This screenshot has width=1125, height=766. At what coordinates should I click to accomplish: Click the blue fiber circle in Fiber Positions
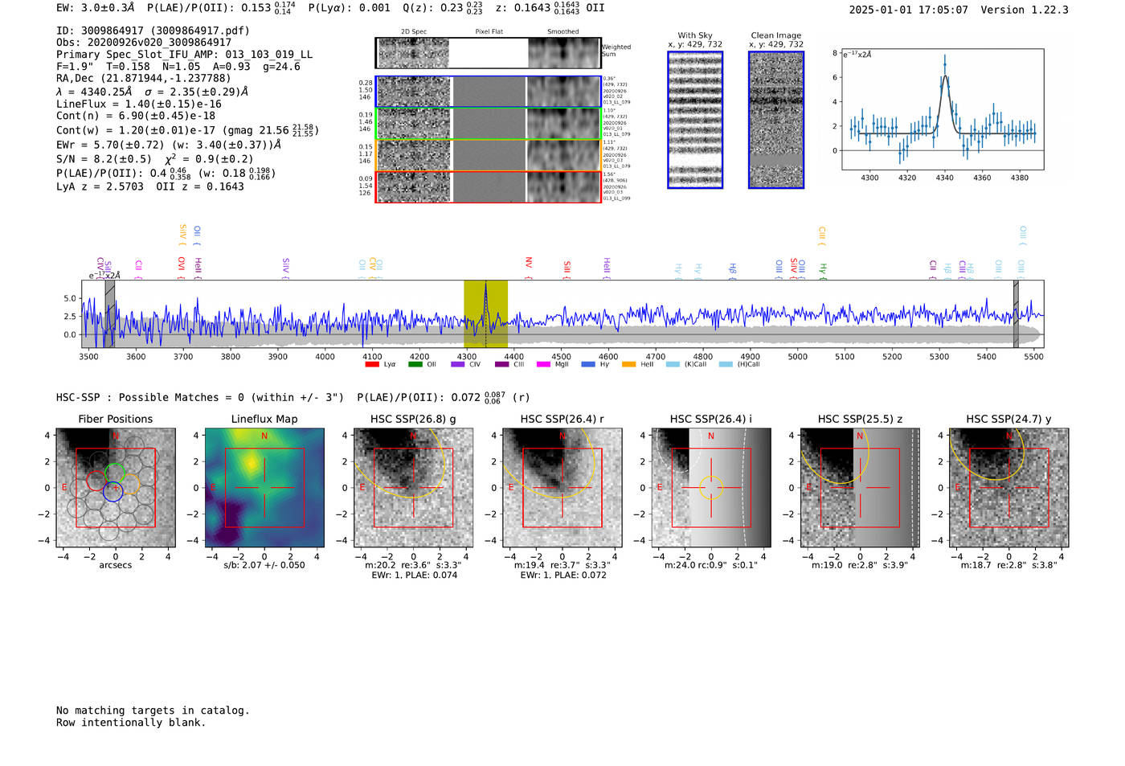[112, 492]
